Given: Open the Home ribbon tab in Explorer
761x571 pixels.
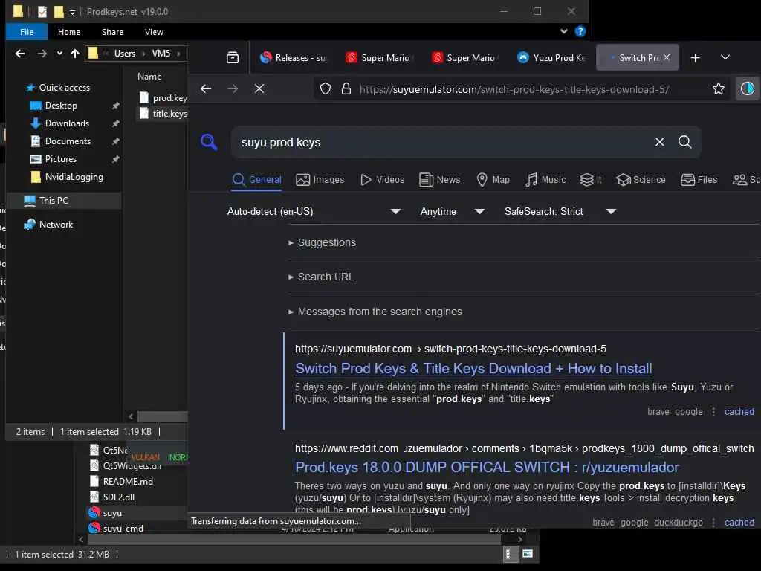Looking at the screenshot, I should (69, 32).
